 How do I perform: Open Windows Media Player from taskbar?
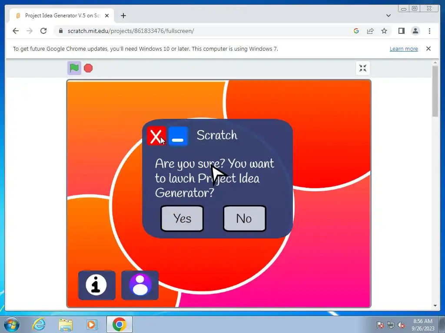click(x=92, y=324)
